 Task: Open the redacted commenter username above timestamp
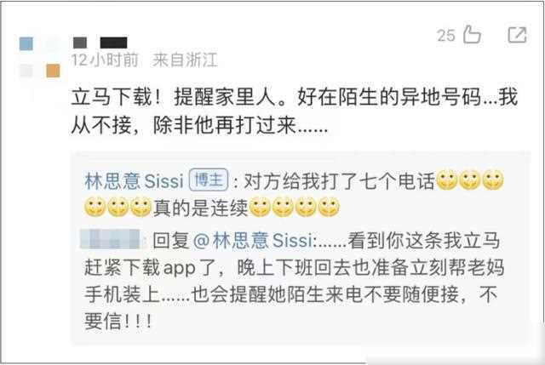point(100,43)
